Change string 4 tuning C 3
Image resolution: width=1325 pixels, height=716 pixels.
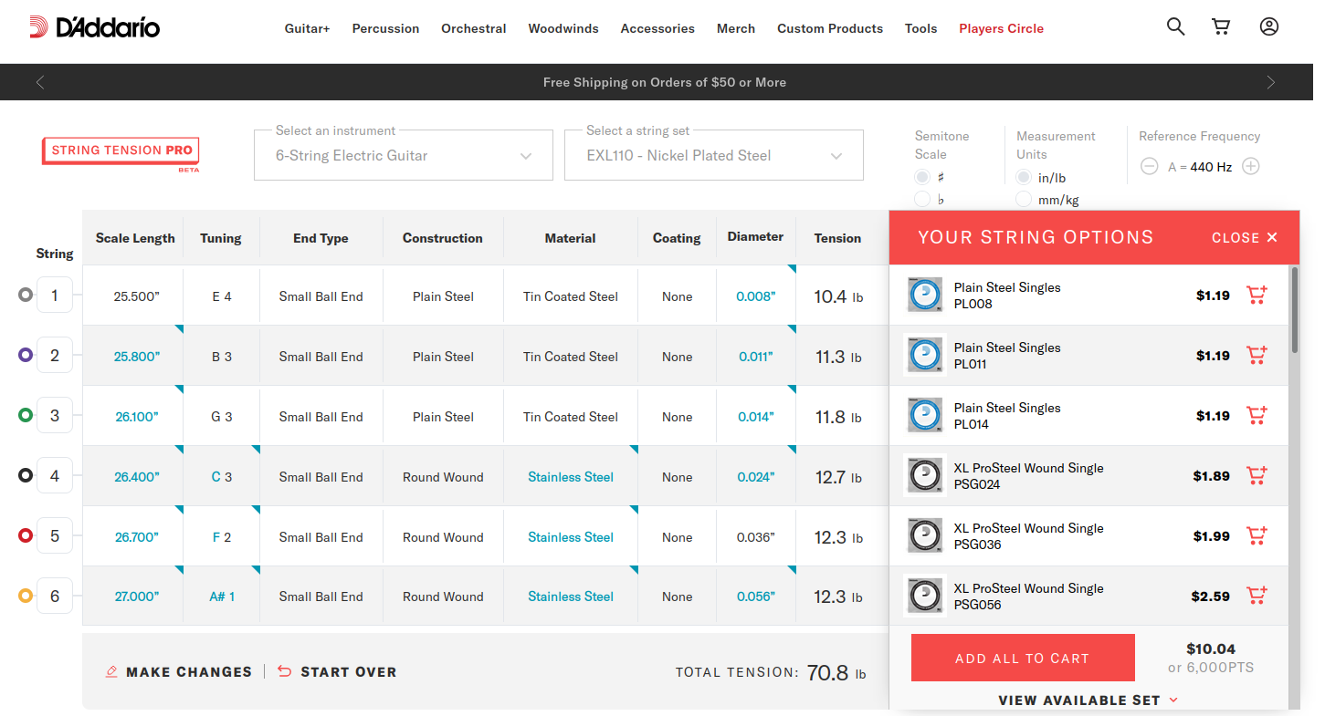click(221, 477)
